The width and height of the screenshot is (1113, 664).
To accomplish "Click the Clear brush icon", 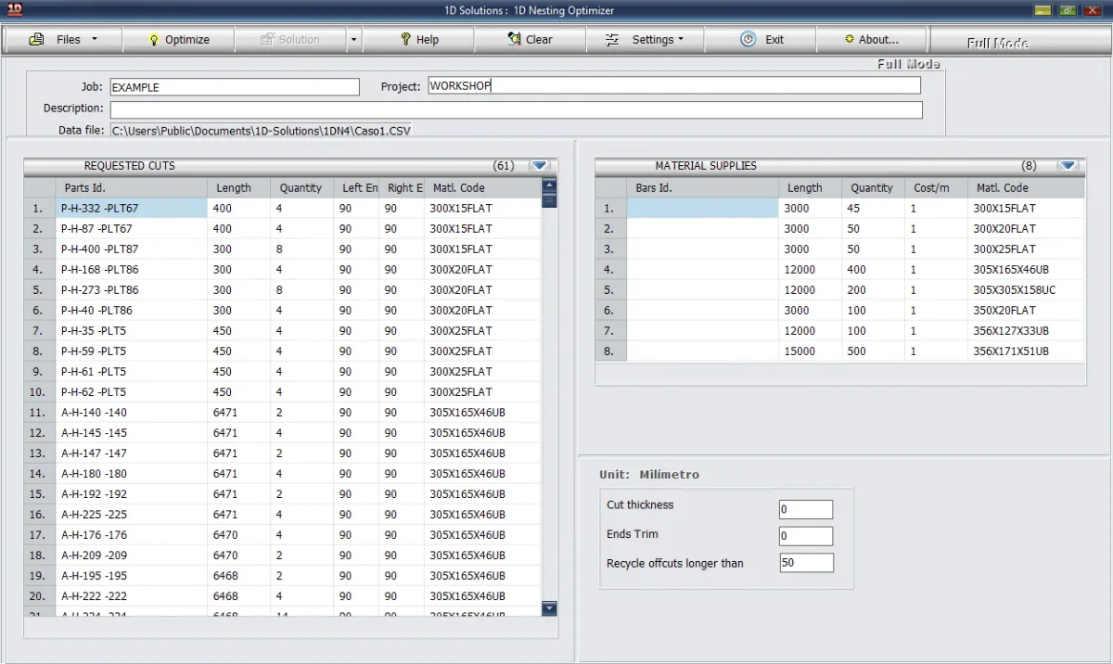I will click(x=514, y=39).
